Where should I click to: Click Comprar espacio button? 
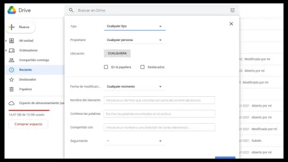point(28,124)
